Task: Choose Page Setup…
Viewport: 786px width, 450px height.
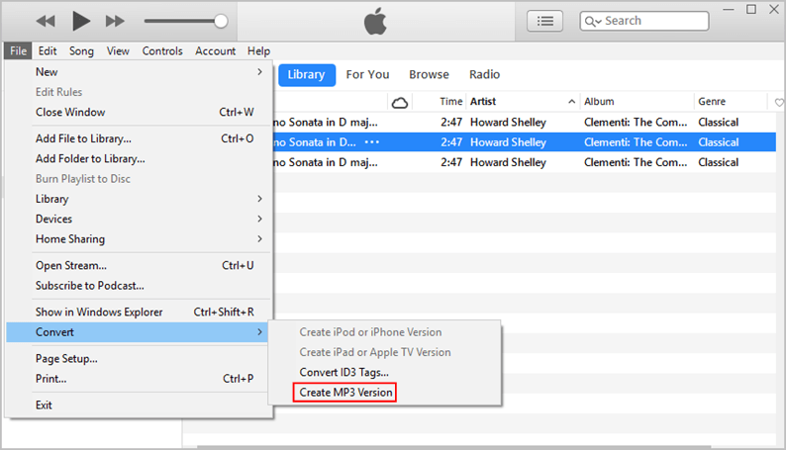Action: [139, 358]
